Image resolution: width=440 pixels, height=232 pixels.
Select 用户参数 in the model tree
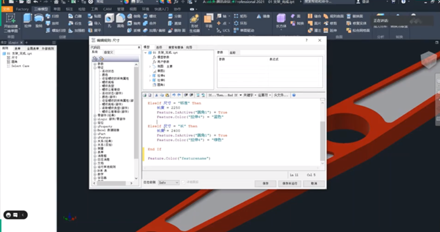(x=163, y=61)
